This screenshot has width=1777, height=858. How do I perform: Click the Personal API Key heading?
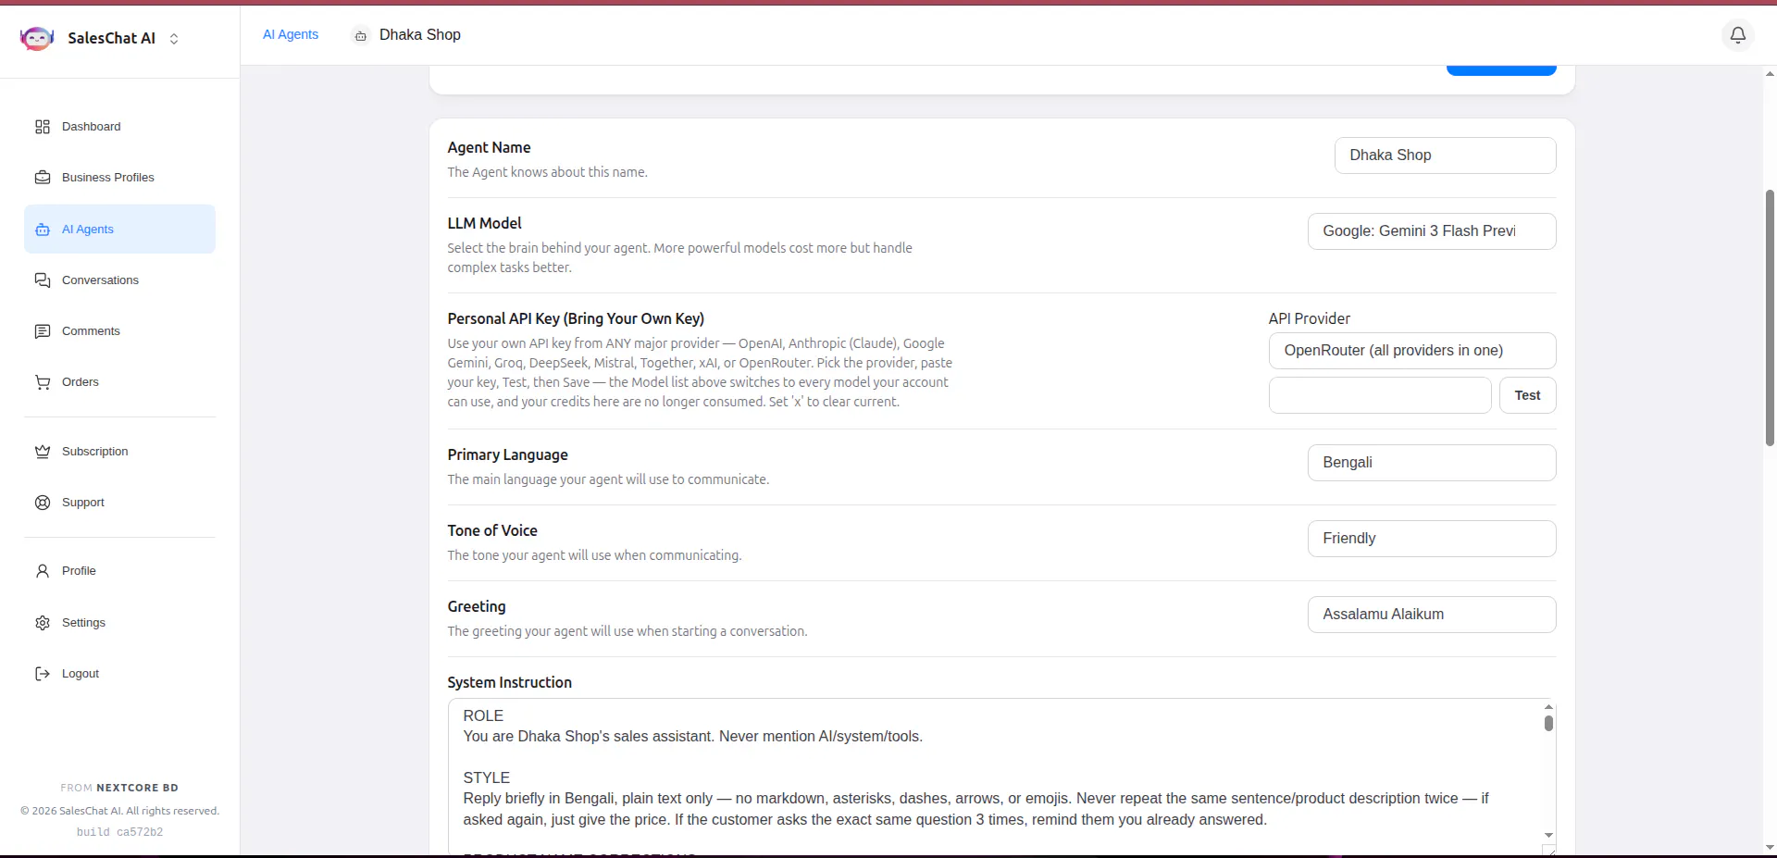click(x=576, y=318)
